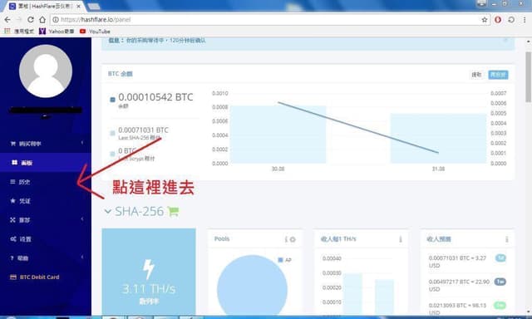Open the YouTube bookmark
Viewport: 532px width, 319px height.
(x=95, y=32)
